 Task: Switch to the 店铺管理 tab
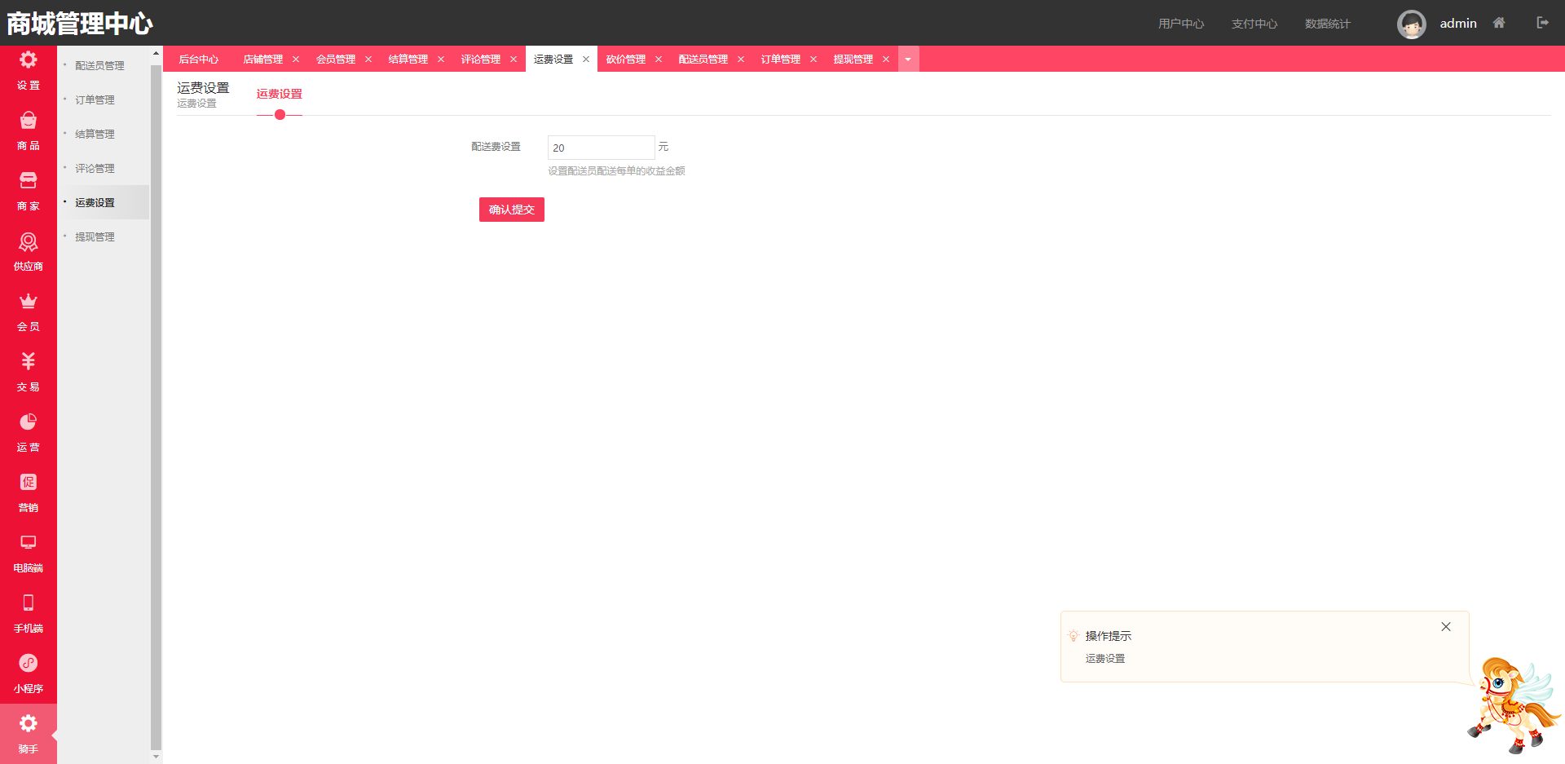point(263,60)
